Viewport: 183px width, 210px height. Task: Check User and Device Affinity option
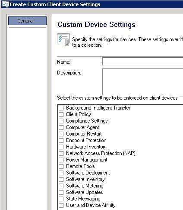[61, 205]
